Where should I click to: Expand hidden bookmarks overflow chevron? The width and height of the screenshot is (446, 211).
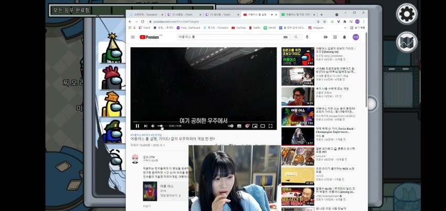[x=346, y=28]
